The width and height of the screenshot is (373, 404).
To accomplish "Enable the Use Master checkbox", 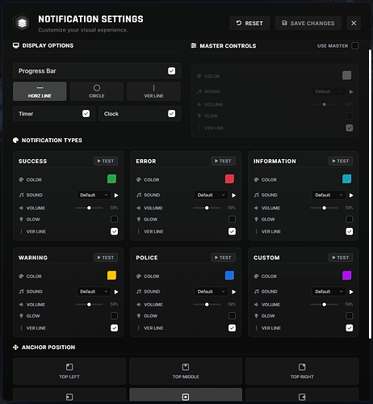I will click(355, 46).
